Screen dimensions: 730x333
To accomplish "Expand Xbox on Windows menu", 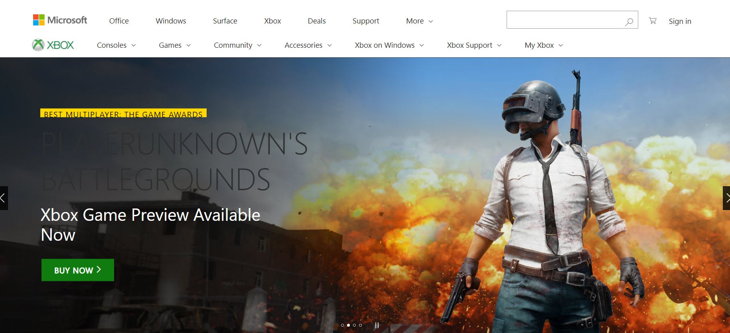I will pyautogui.click(x=389, y=45).
